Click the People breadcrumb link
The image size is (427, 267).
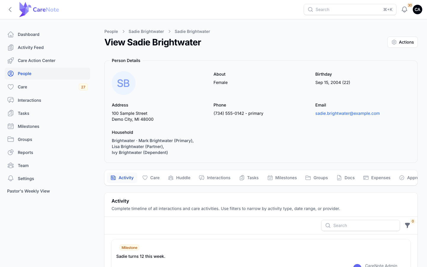[111, 31]
